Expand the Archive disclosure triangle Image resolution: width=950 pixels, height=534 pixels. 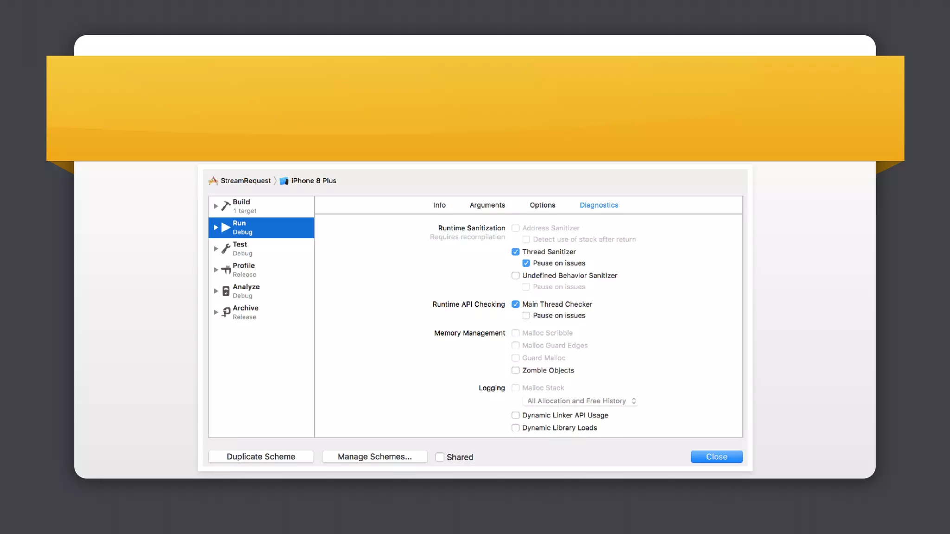(x=216, y=312)
